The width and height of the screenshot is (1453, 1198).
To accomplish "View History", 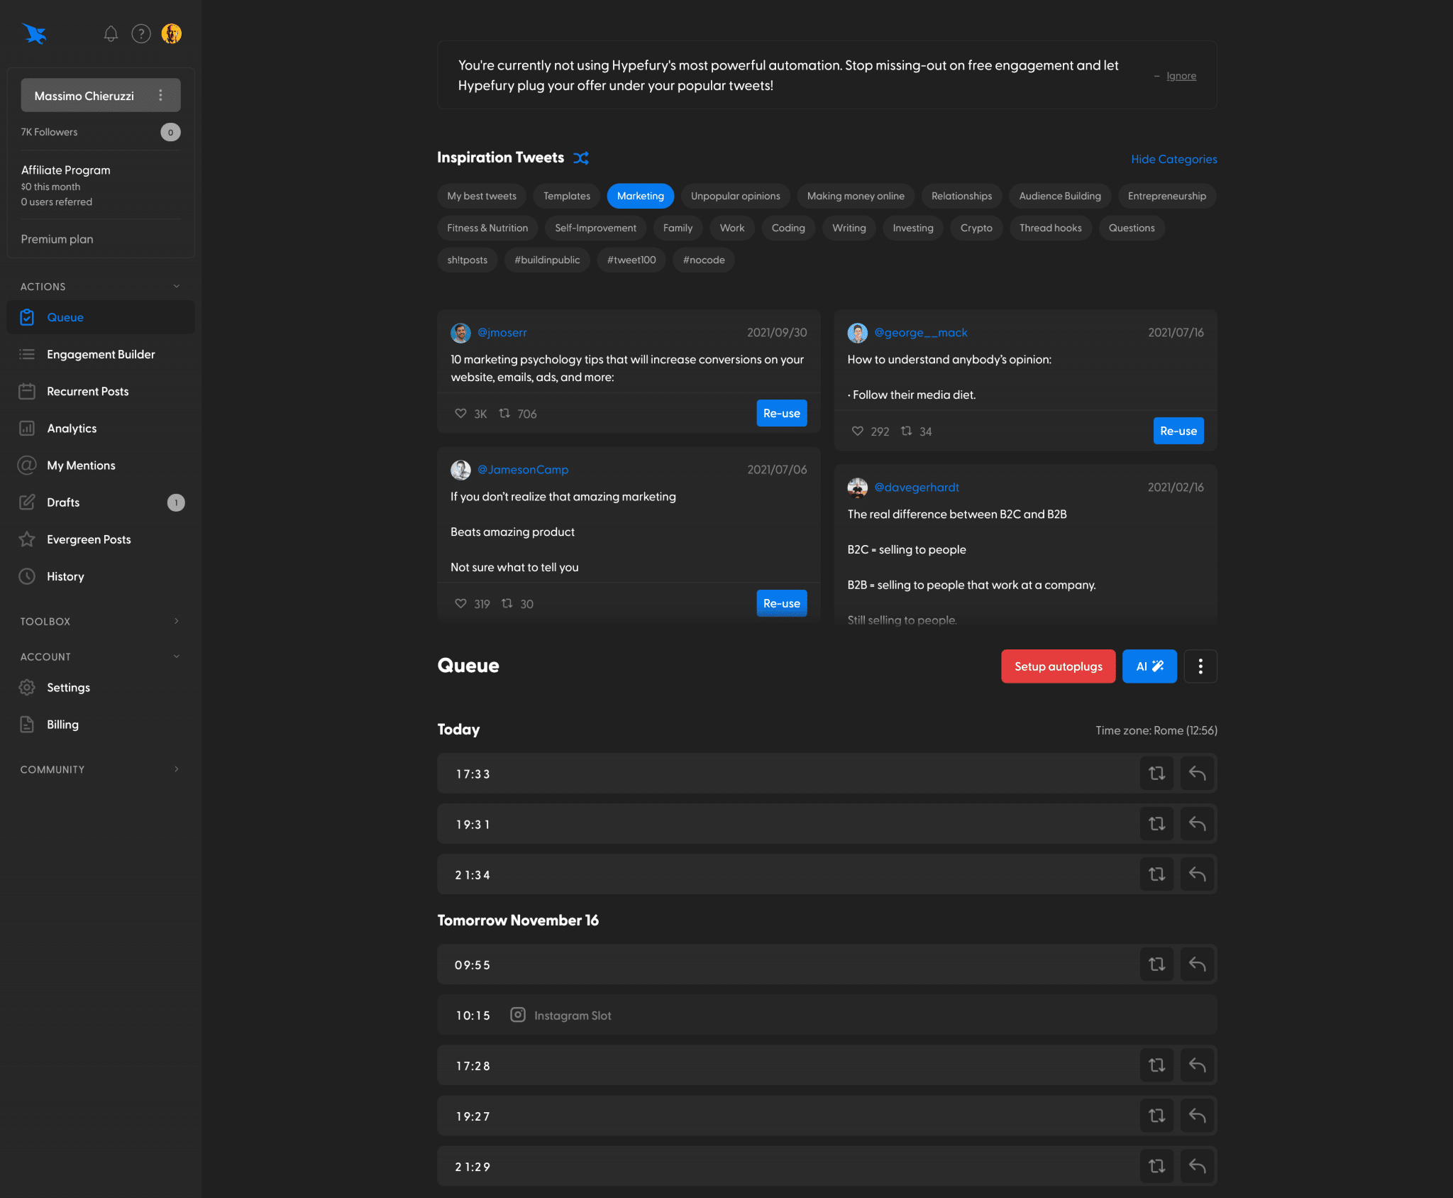I will tap(101, 576).
